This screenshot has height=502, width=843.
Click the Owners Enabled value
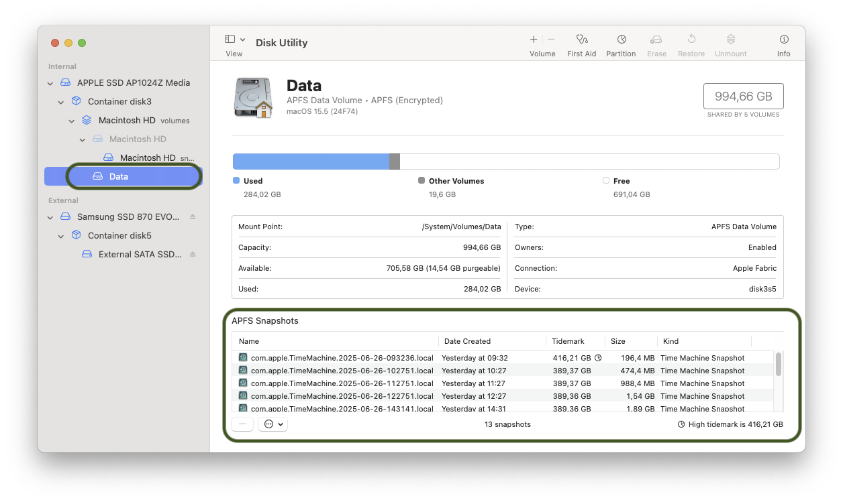point(762,247)
